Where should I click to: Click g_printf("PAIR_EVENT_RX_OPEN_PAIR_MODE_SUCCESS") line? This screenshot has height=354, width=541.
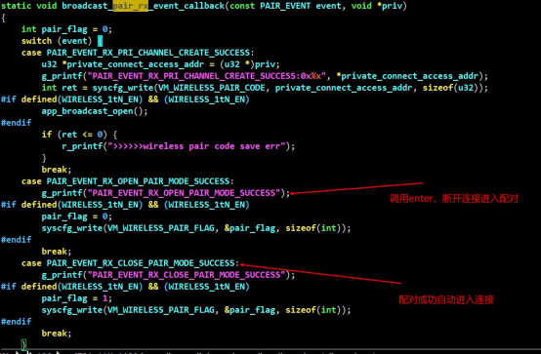tap(166, 193)
